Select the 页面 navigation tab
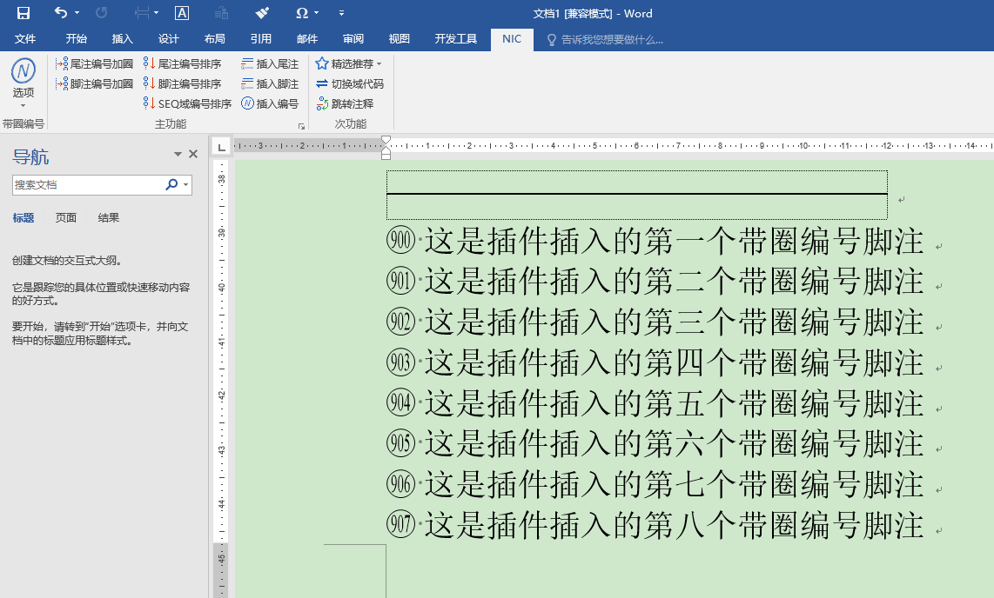 tap(66, 217)
